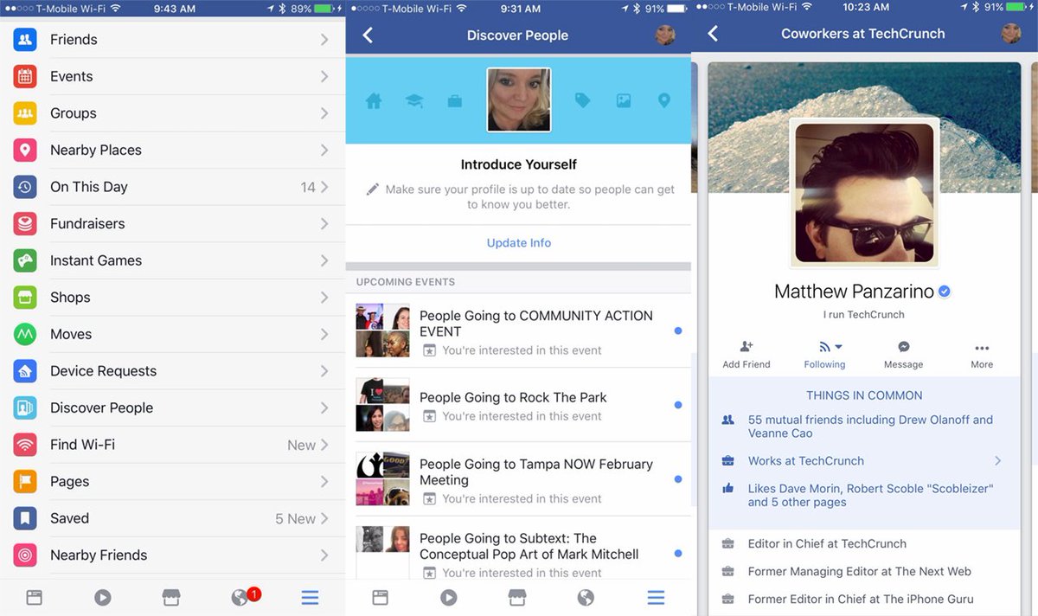Open the Nearby Friends radar icon
Viewport: 1038px width, 616px height.
(25, 555)
